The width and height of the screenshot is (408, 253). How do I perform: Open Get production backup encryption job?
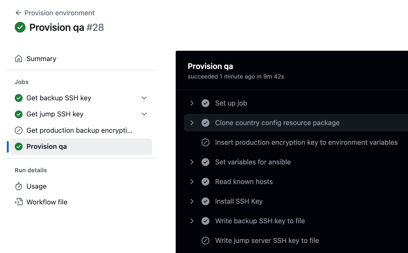coord(79,130)
